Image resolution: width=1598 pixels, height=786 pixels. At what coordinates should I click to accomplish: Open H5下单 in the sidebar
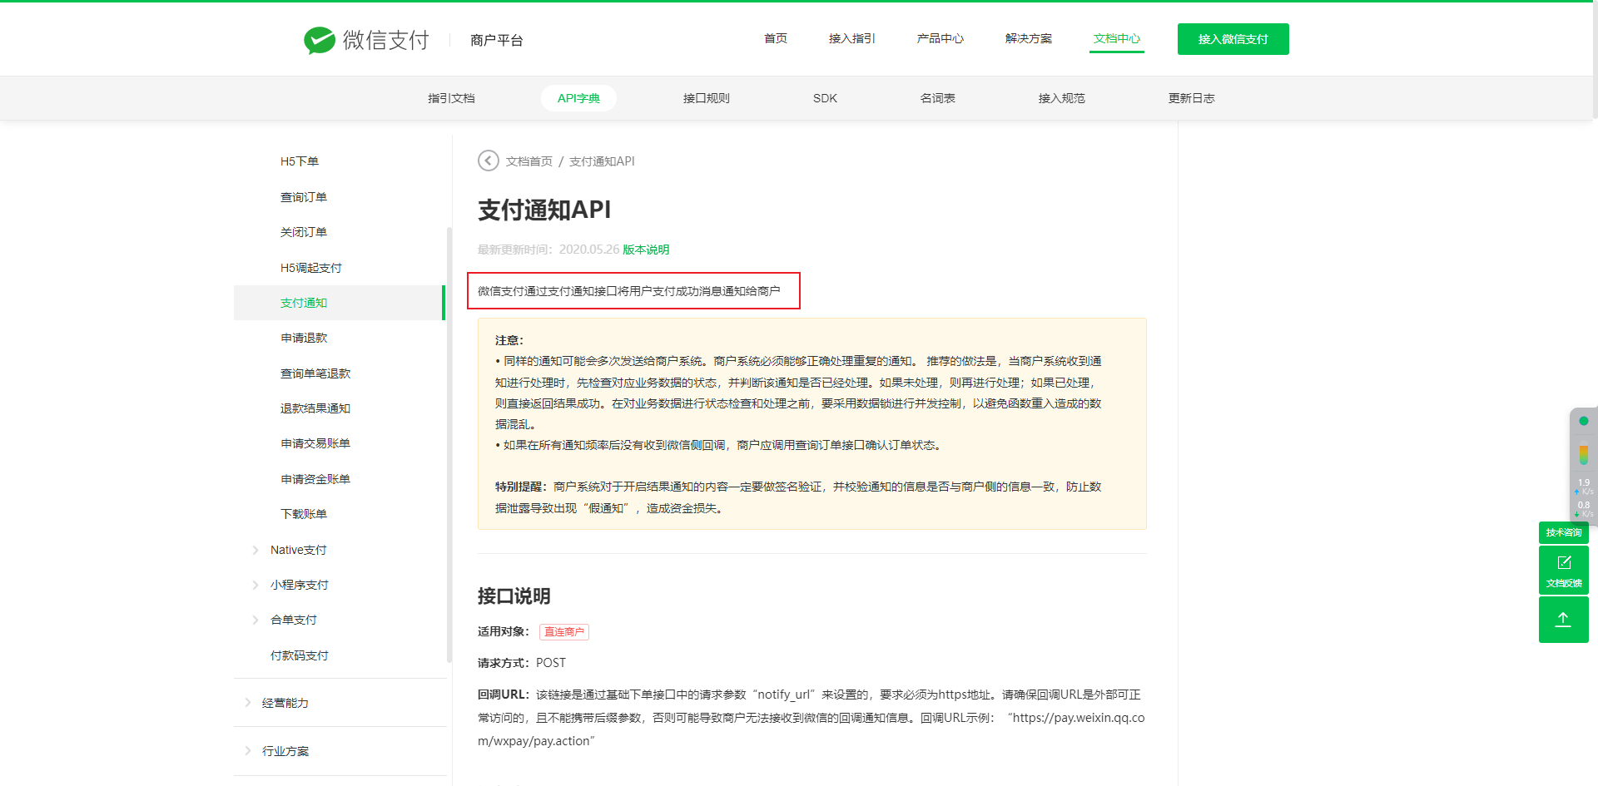pyautogui.click(x=300, y=161)
